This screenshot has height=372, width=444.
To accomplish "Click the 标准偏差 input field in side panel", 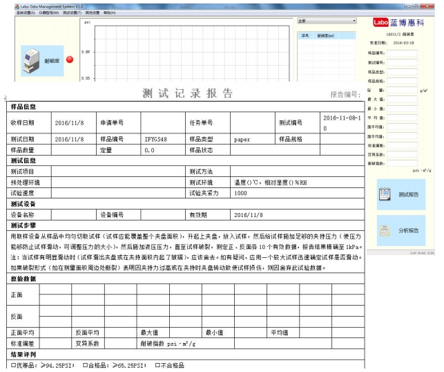I will [402, 145].
